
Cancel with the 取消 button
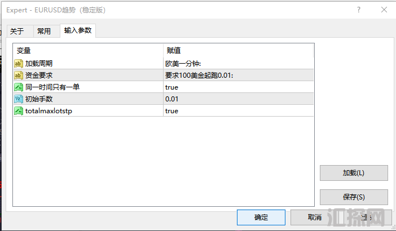coord(314,217)
